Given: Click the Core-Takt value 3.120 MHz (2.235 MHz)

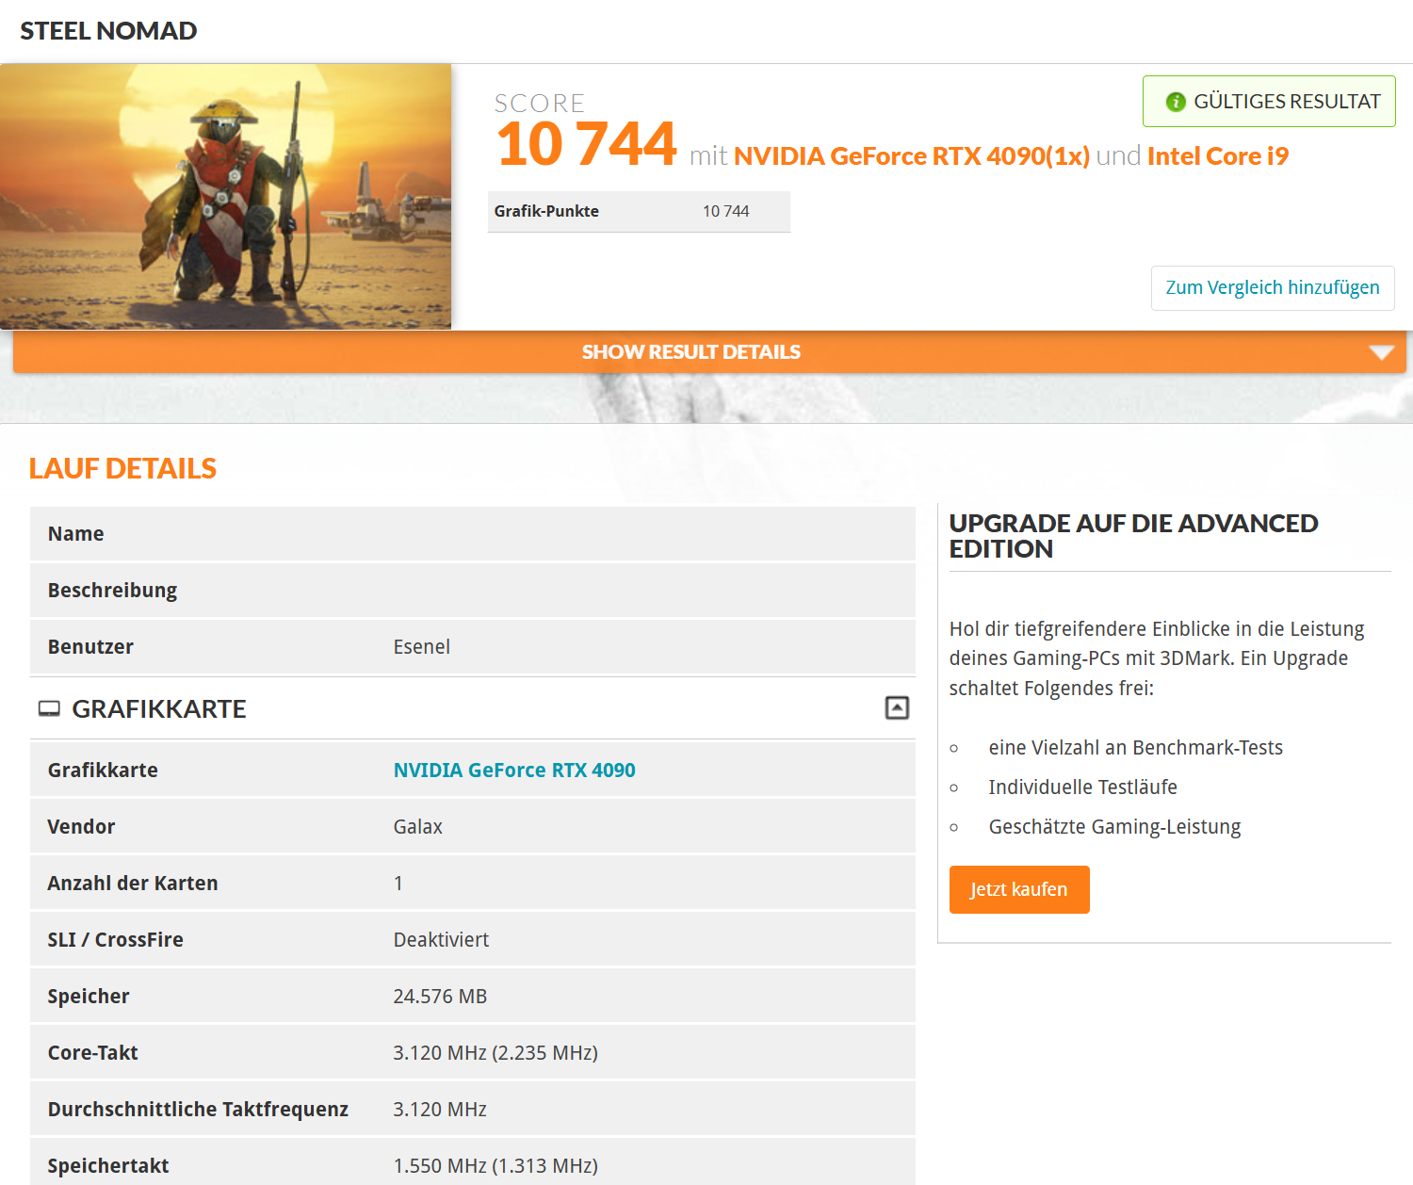Looking at the screenshot, I should click(495, 1053).
